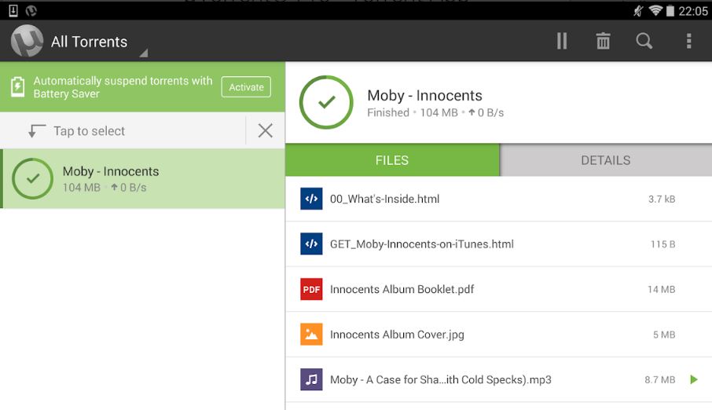Image resolution: width=712 pixels, height=410 pixels.
Task: Open GET_Moby-Innocents-on-iTunes.html file
Action: click(x=498, y=243)
